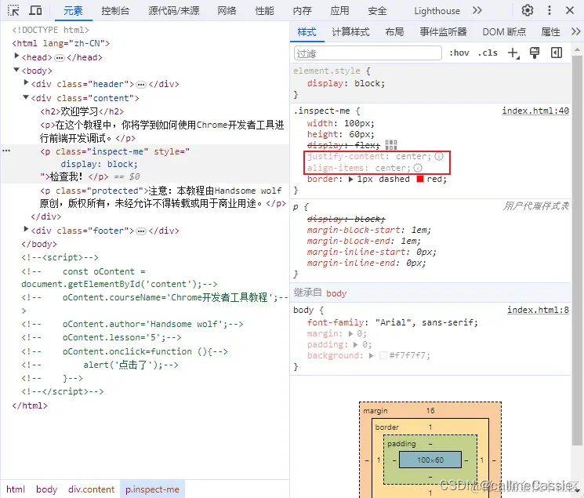Viewport: 584px width, 498px height.
Task: Click the ellipsis icon inside collapsed head tag
Action: 60,58
